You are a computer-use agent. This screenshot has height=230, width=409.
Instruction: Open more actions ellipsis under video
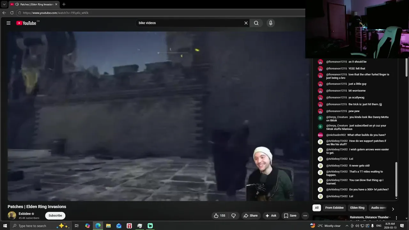point(305,216)
